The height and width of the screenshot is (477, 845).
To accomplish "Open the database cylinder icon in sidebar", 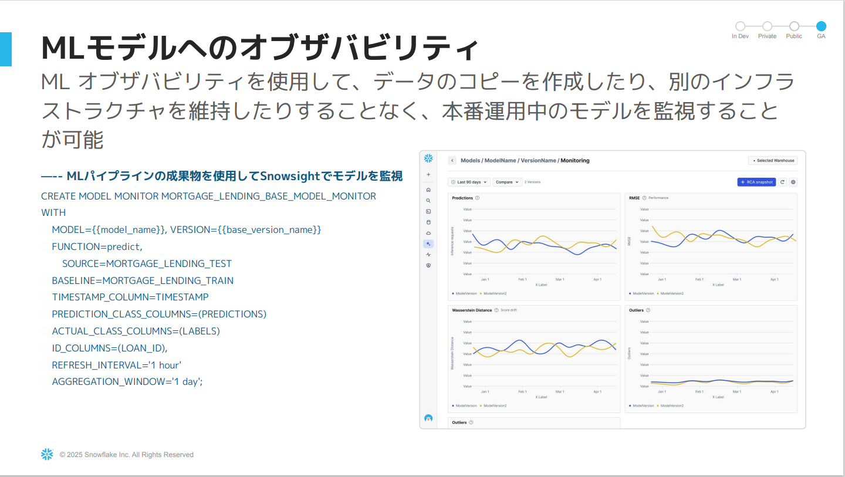I will [x=428, y=222].
